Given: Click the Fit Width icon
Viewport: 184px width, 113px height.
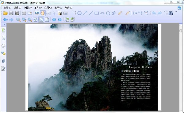Looking at the screenshot, I should [x=47, y=20].
